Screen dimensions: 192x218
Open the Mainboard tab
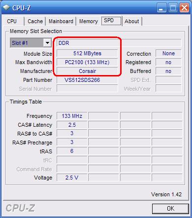click(61, 21)
